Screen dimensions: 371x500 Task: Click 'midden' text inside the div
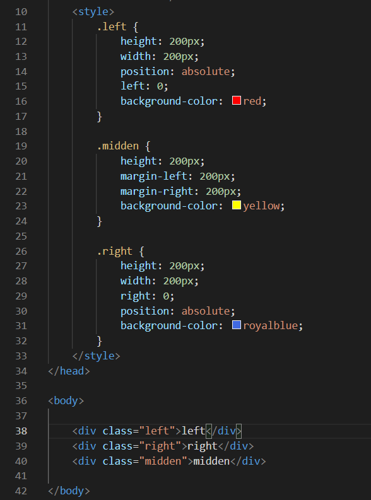click(211, 461)
